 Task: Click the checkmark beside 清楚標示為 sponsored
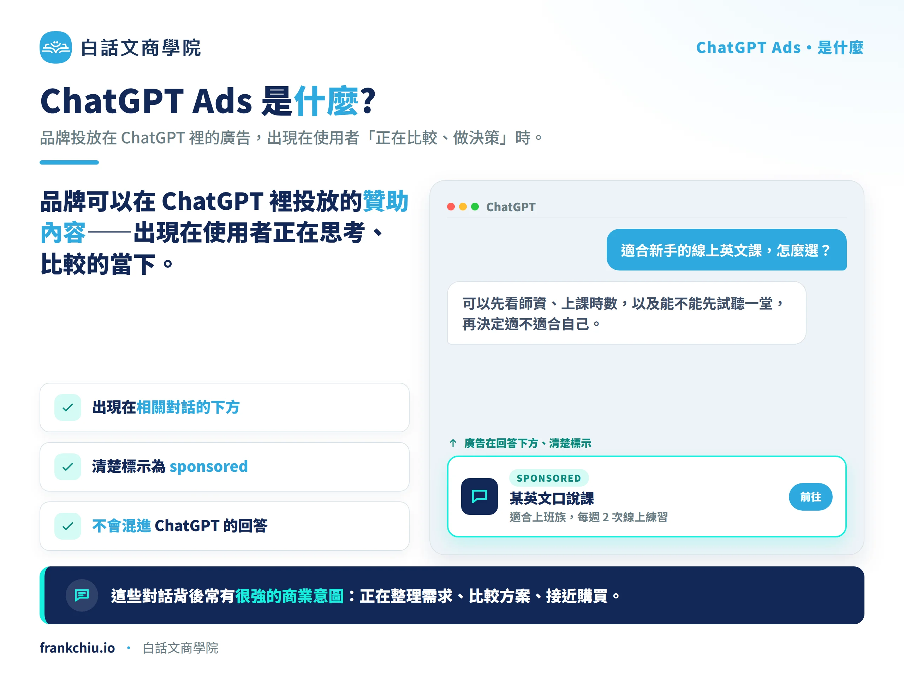pyautogui.click(x=68, y=466)
